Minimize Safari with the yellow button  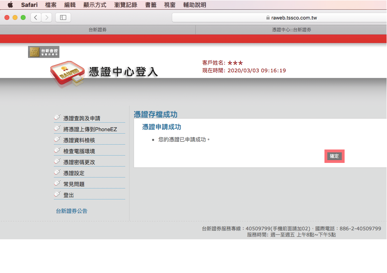[15, 17]
